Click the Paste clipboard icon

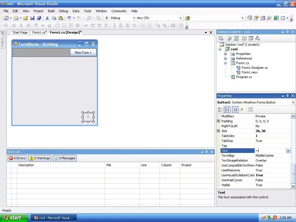point(61,18)
